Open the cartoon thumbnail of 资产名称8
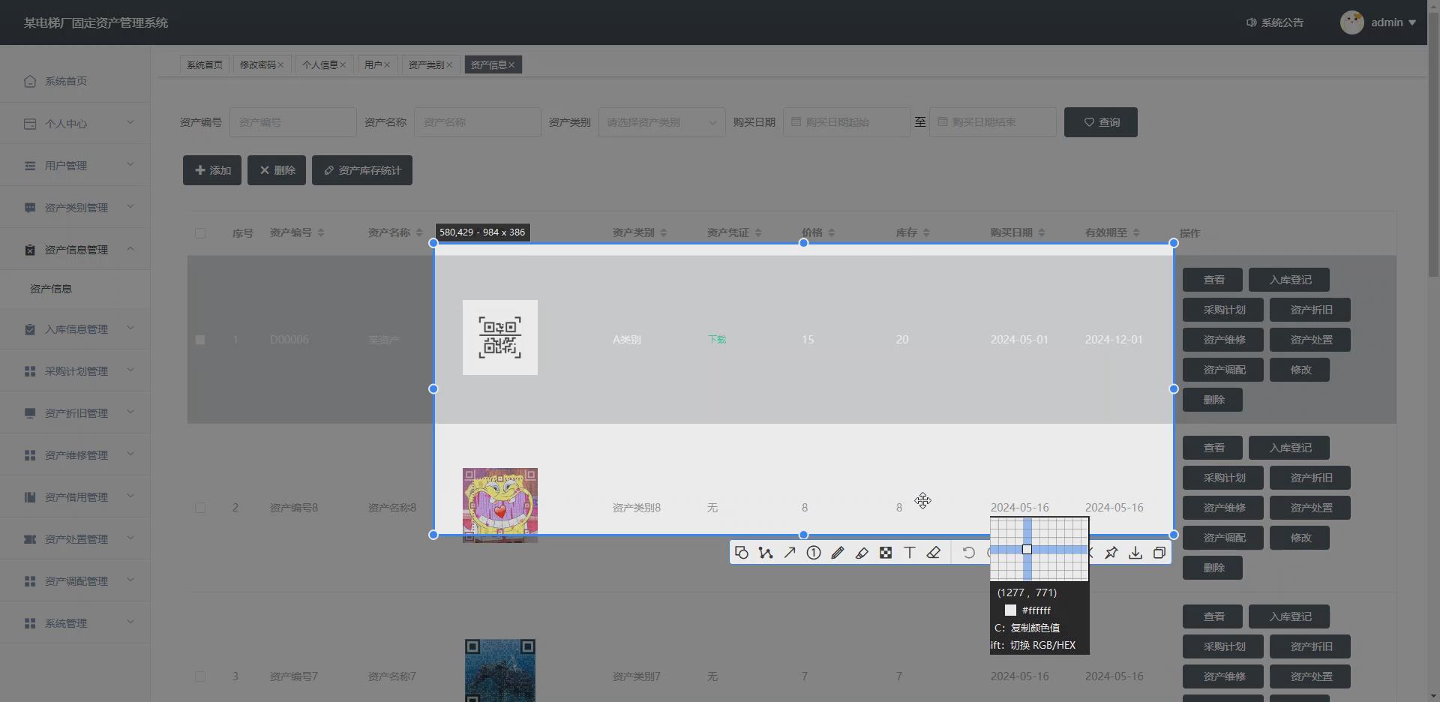Viewport: 1440px width, 702px height. [x=500, y=505]
